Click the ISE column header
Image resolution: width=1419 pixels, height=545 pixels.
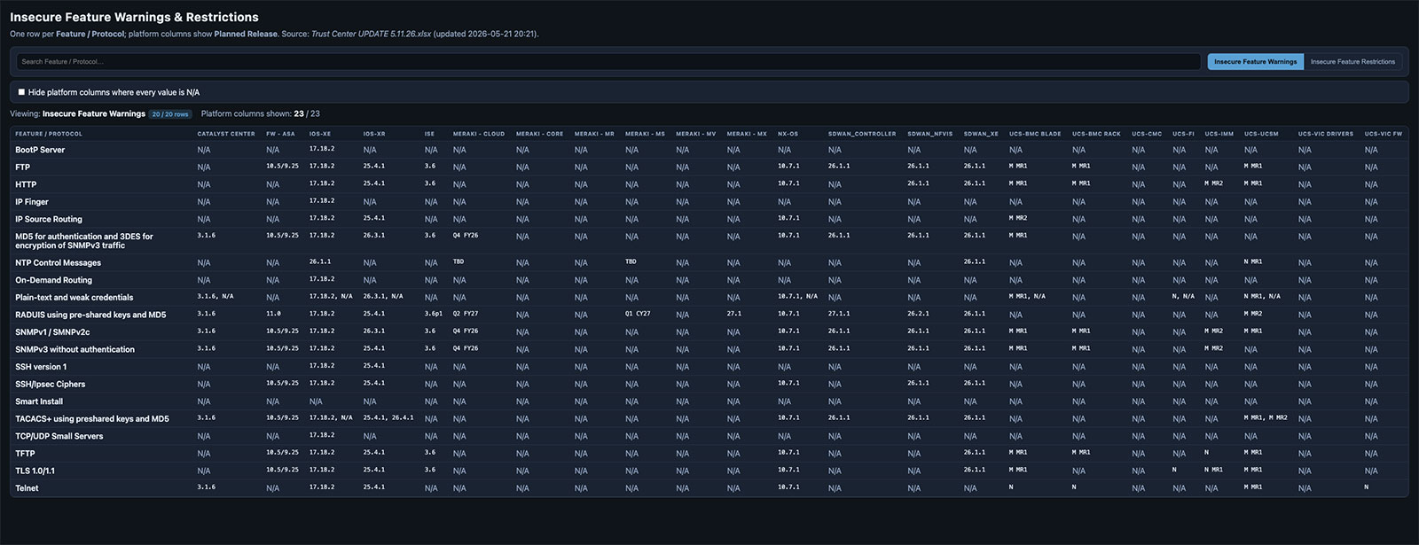pyautogui.click(x=429, y=134)
